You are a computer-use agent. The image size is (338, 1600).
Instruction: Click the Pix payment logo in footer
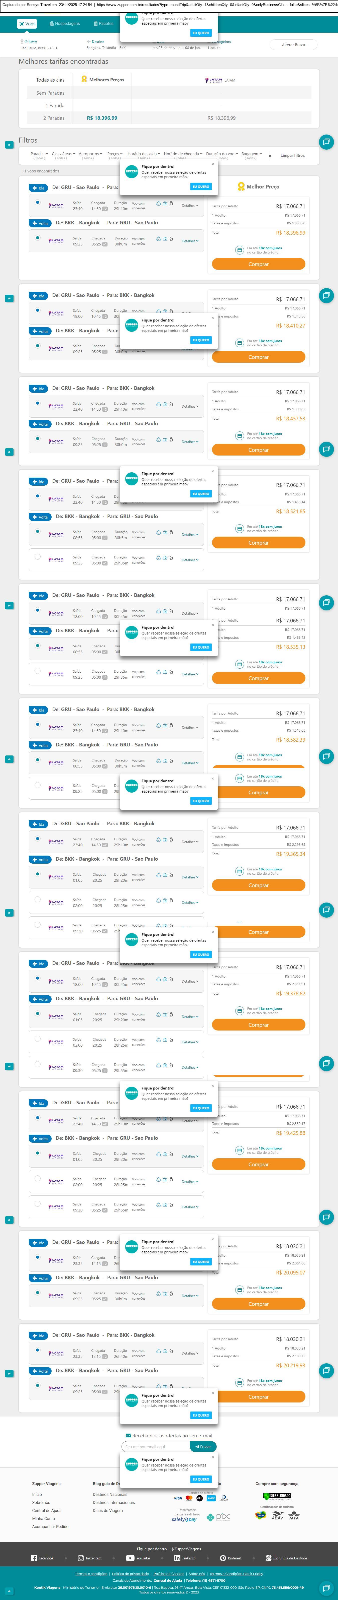(218, 1516)
